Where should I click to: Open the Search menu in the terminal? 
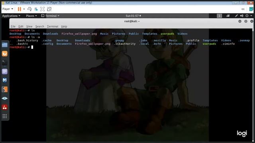pos(40,27)
